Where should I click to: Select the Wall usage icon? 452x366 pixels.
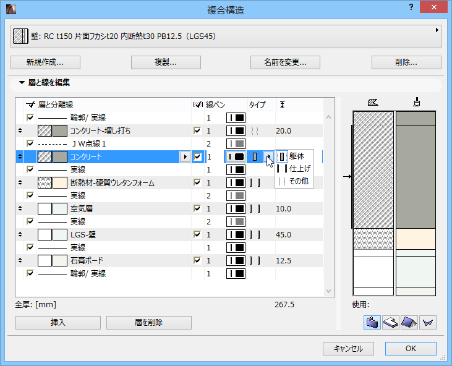coord(372,322)
